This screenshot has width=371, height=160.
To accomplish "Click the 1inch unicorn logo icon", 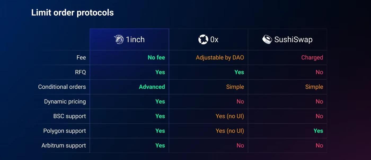I will (119, 40).
